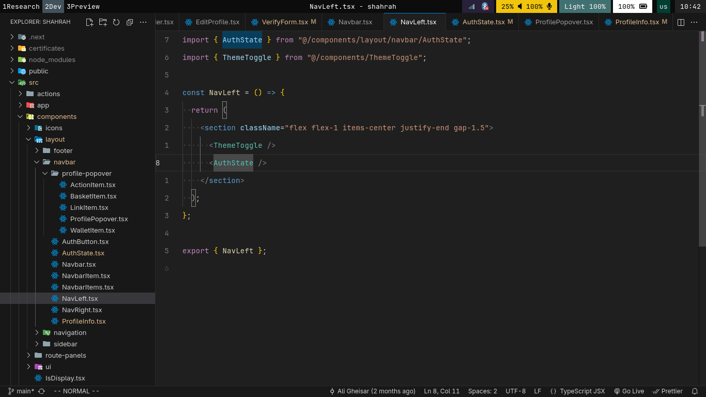Screen dimensions: 706x397
Task: Click the New Folder icon in Explorer
Action: click(x=103, y=22)
